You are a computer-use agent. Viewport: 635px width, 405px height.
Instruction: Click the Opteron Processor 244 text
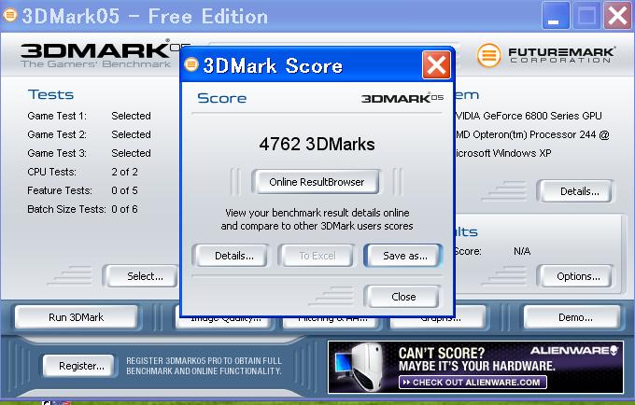532,134
